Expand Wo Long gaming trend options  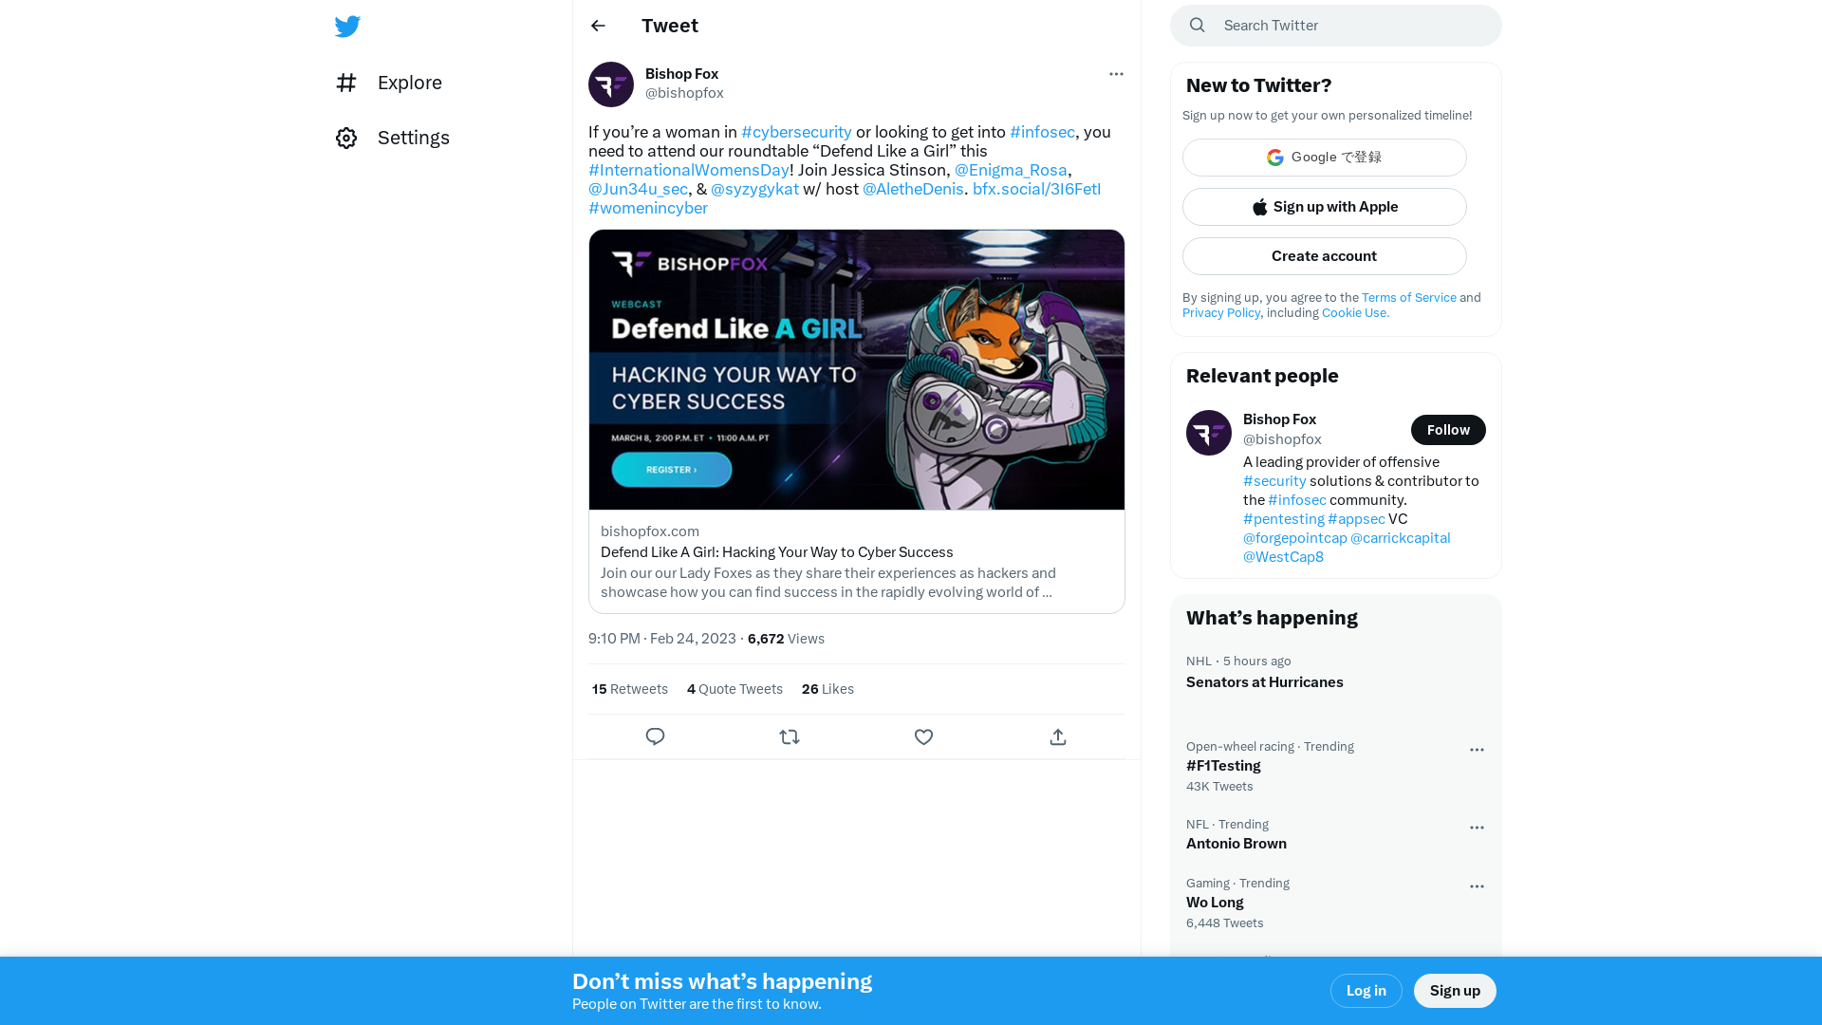click(x=1477, y=886)
